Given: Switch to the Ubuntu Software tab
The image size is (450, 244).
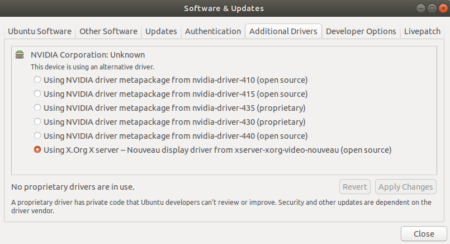Looking at the screenshot, I should (40, 31).
